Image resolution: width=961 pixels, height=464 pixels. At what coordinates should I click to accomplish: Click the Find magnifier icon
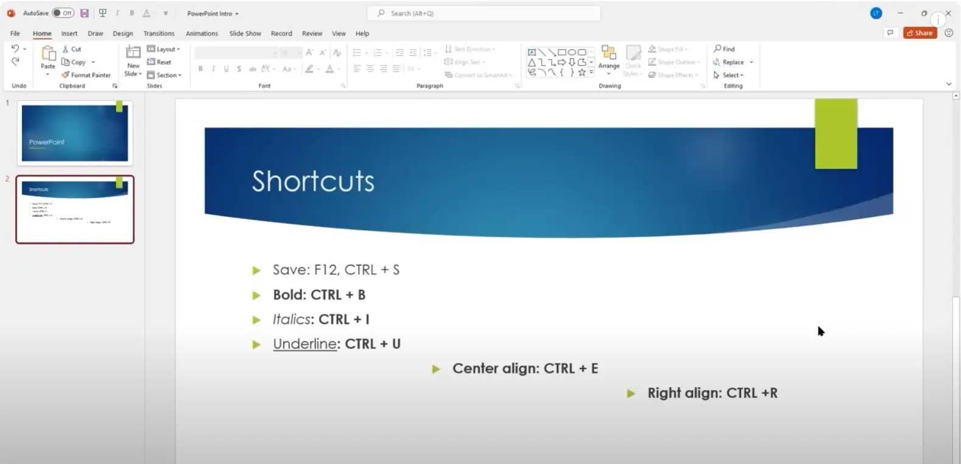tap(717, 49)
